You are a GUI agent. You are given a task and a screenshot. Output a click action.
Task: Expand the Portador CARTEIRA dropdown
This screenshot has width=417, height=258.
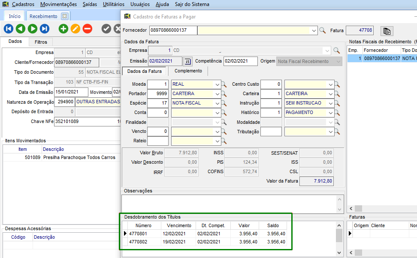(218, 94)
